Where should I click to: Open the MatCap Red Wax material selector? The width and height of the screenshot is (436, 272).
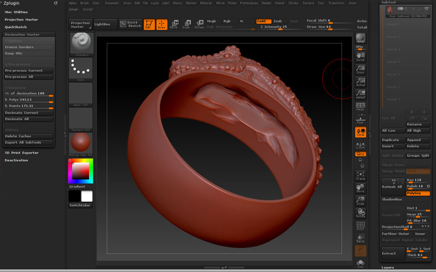[x=80, y=144]
